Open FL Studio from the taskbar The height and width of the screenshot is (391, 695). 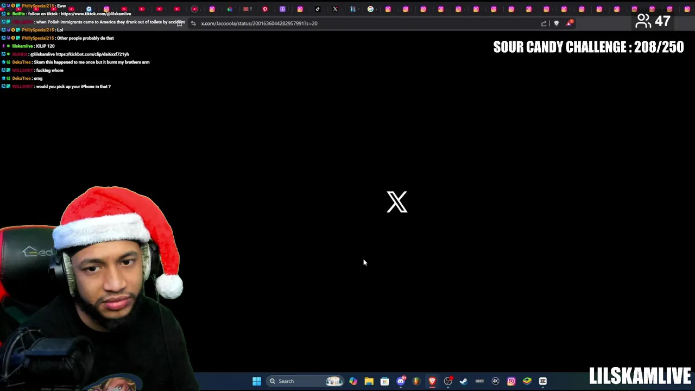pos(416,381)
